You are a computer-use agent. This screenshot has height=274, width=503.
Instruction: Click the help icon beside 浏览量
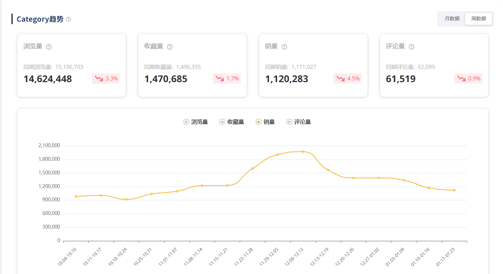coord(49,47)
